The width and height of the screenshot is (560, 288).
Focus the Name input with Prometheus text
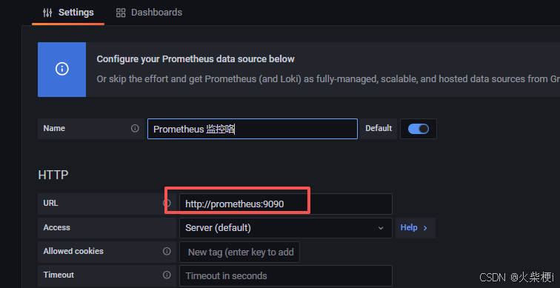pyautogui.click(x=253, y=129)
